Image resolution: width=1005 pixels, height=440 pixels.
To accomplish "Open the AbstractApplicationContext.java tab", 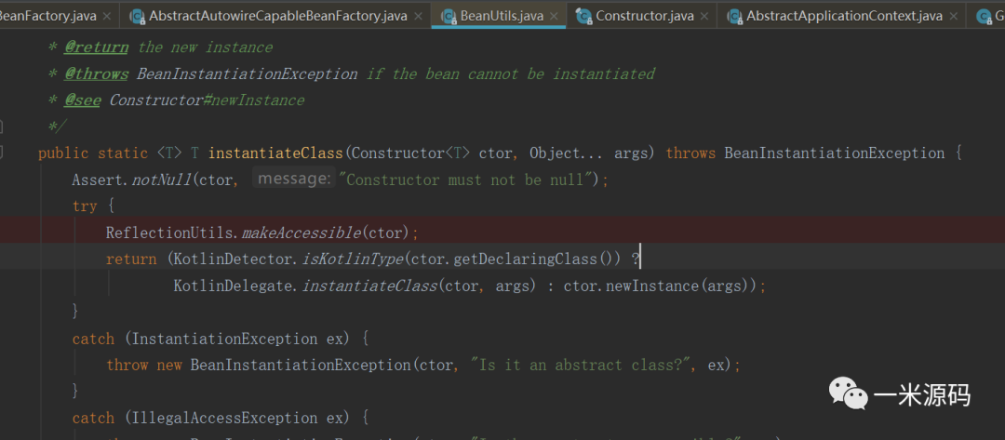I will 843,16.
